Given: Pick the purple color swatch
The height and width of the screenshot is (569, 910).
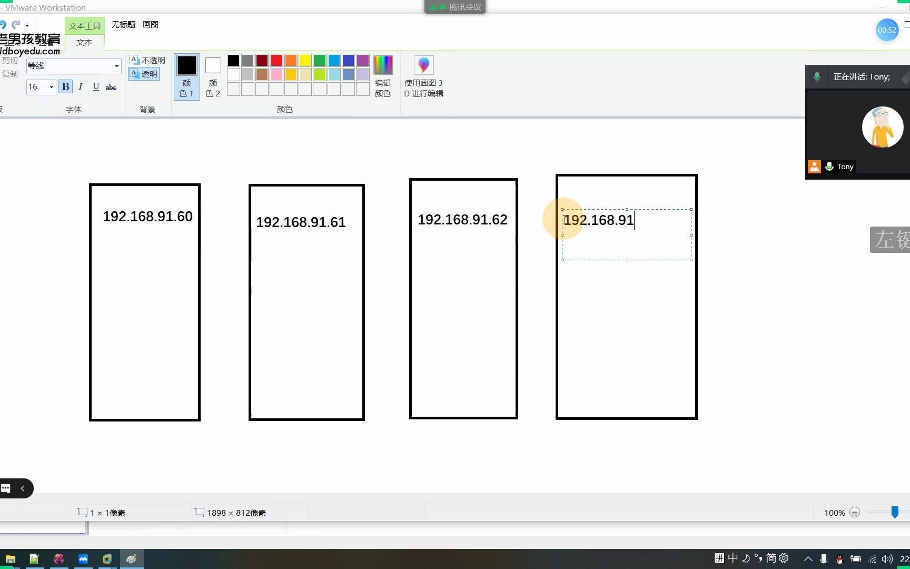Looking at the screenshot, I should click(362, 60).
